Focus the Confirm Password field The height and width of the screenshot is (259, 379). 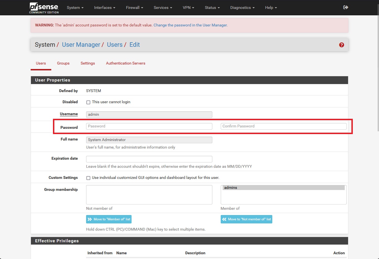pos(283,126)
